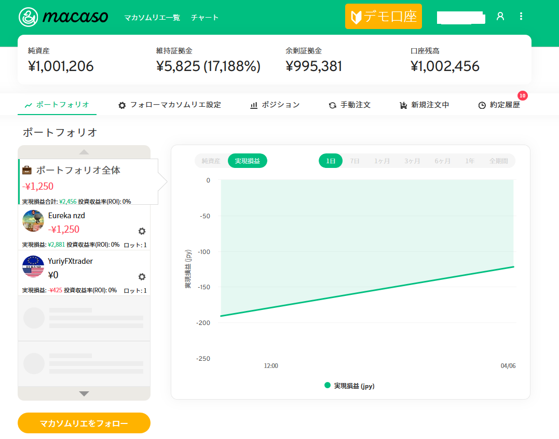559x439 pixels.
Task: Switch chart to 純資産 view
Action: (x=211, y=161)
